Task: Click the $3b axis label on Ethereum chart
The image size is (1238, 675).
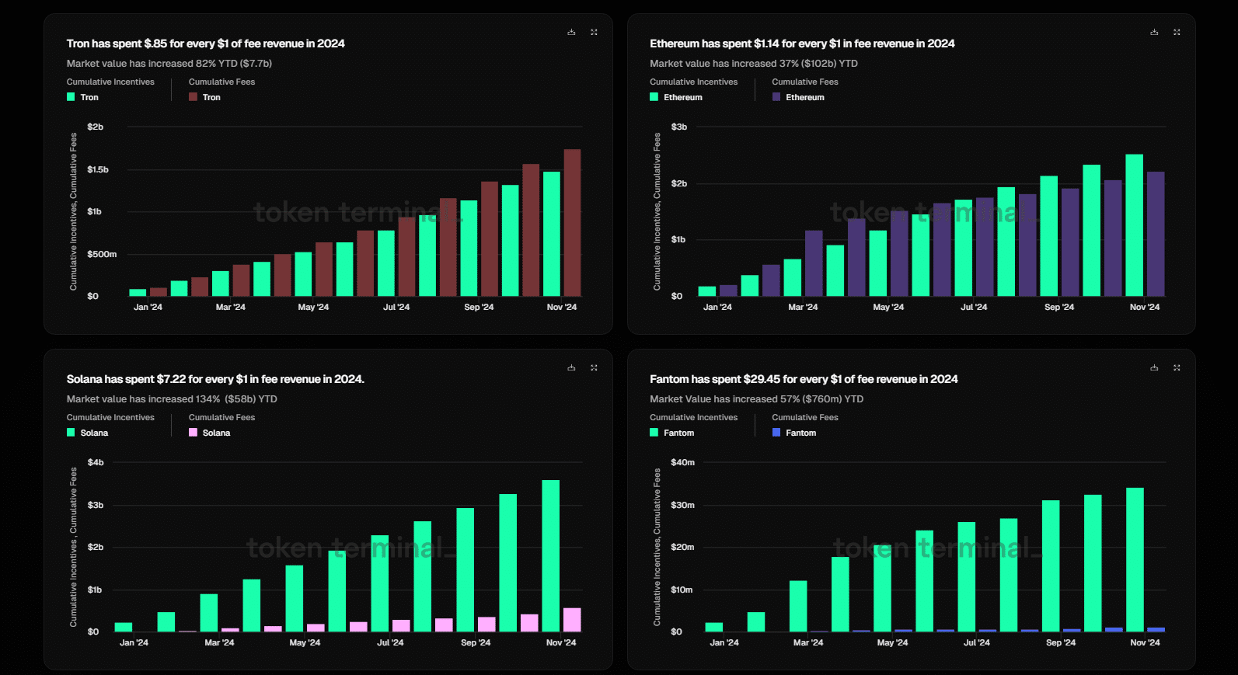Action: pos(678,127)
